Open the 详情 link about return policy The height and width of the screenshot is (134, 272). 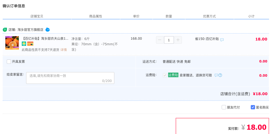63,50
